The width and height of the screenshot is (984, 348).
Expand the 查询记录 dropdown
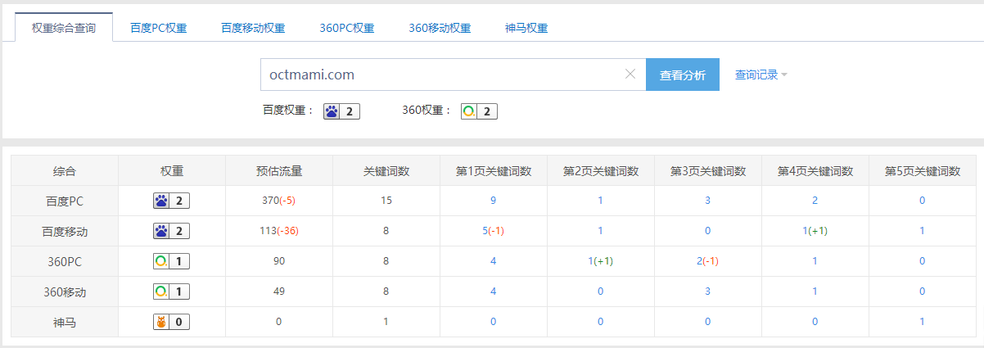(x=761, y=75)
